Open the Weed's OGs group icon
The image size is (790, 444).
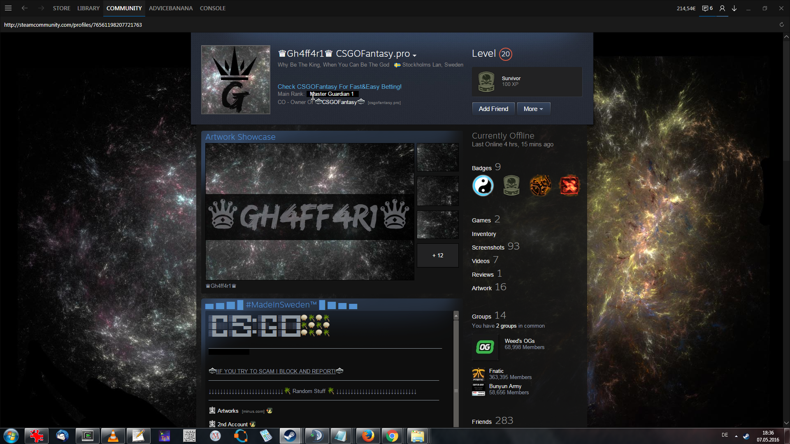tap(485, 347)
